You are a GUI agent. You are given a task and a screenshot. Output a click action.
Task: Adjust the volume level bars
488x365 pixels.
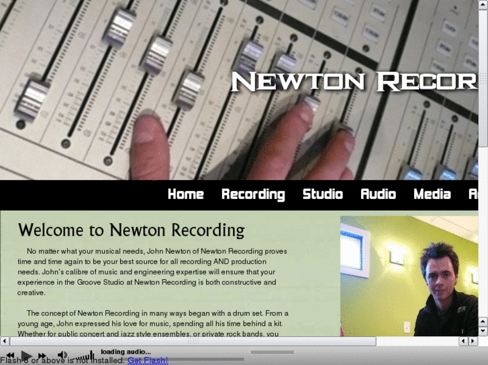(85, 356)
